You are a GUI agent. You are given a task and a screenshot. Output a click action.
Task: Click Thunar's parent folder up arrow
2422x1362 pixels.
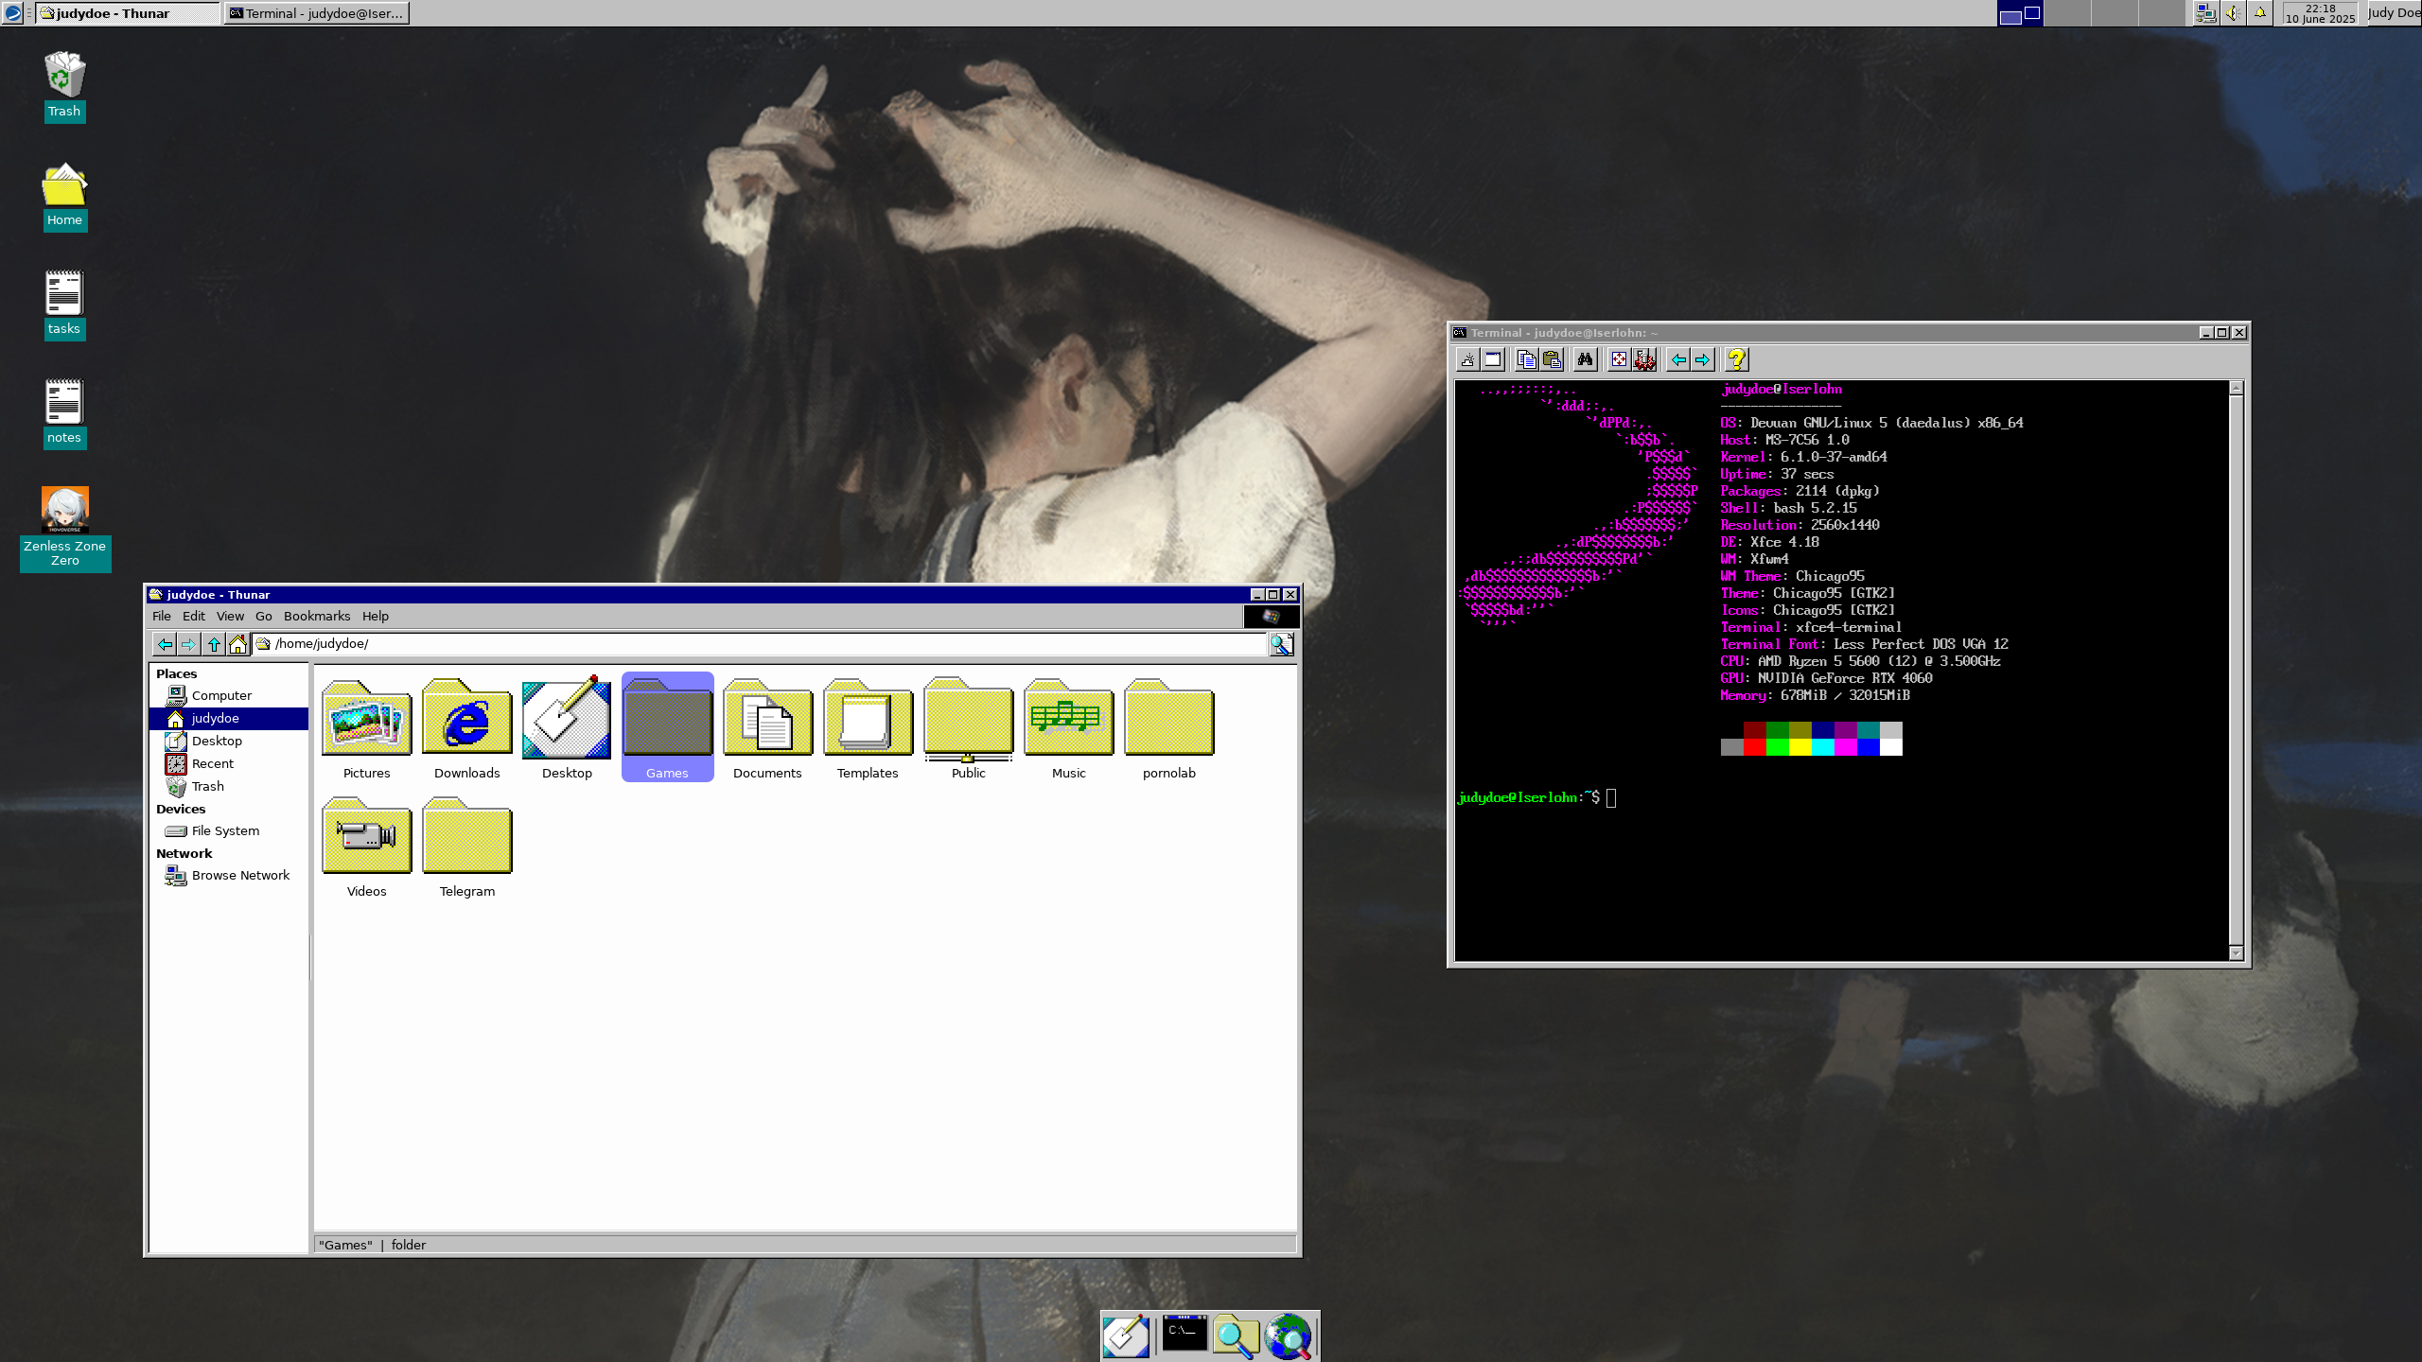coord(214,644)
